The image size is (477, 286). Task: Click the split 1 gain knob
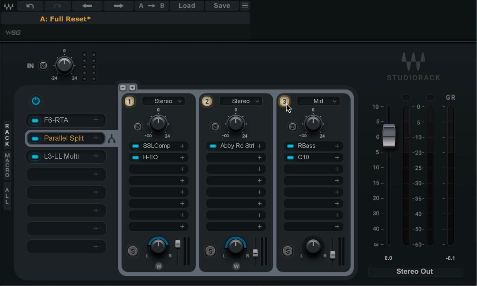tap(158, 124)
